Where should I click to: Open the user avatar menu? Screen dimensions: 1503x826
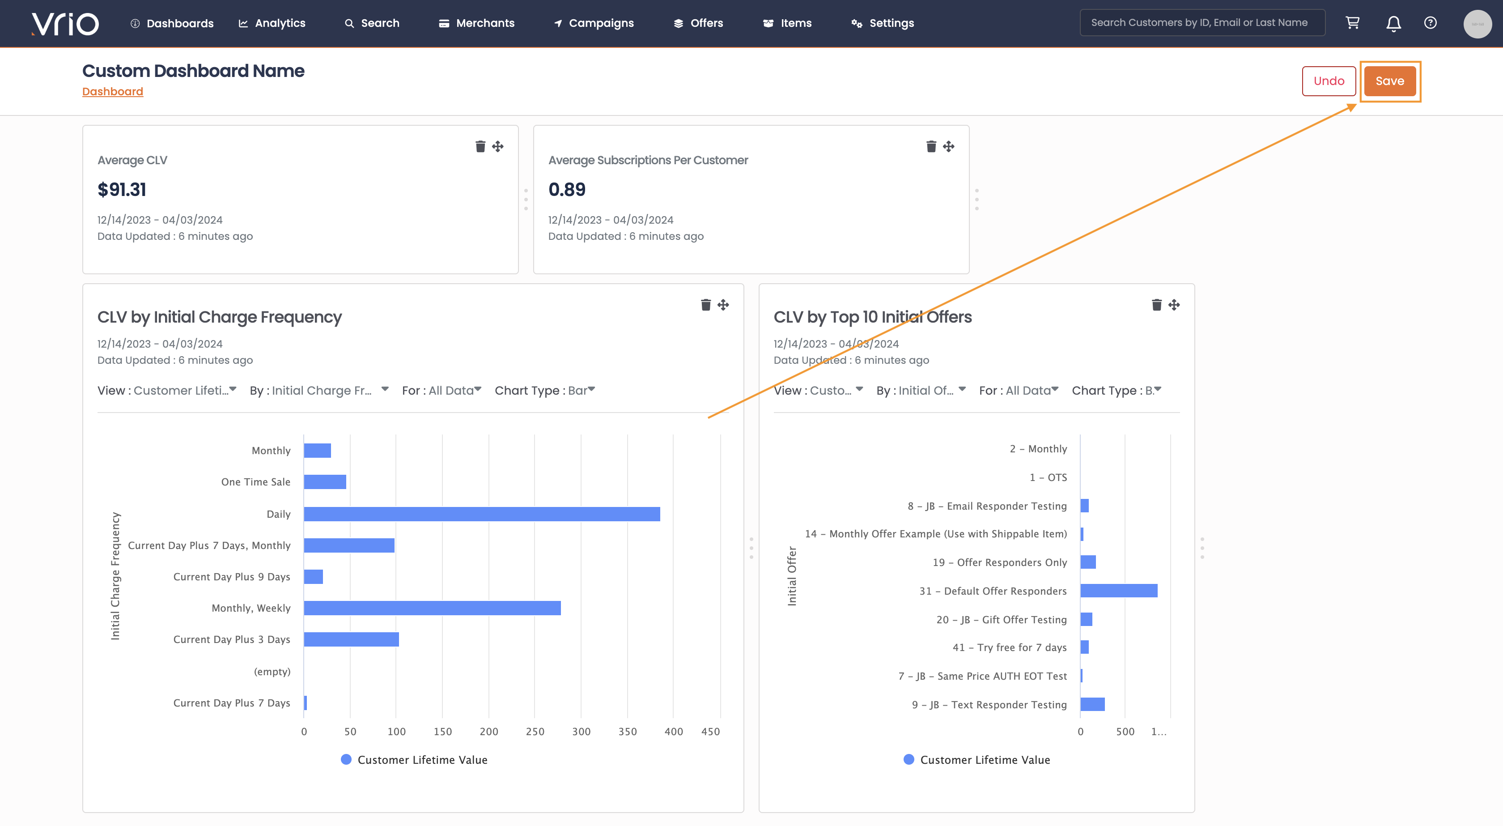click(1478, 24)
